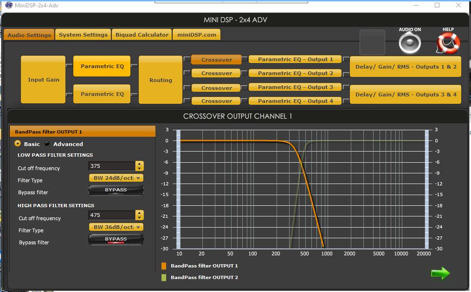Select the Crossover block for Output 4
The height and width of the screenshot is (292, 471).
[x=216, y=101]
